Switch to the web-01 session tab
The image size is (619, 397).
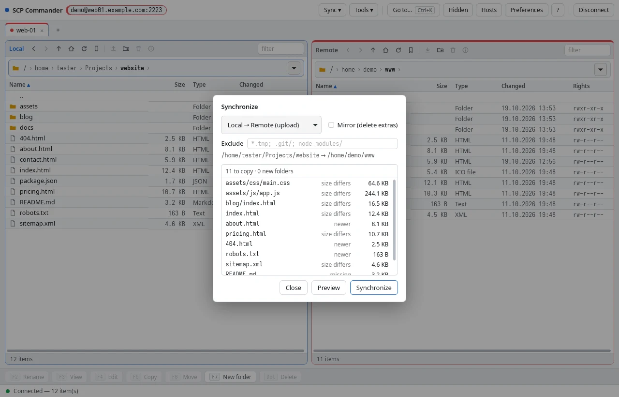point(27,30)
